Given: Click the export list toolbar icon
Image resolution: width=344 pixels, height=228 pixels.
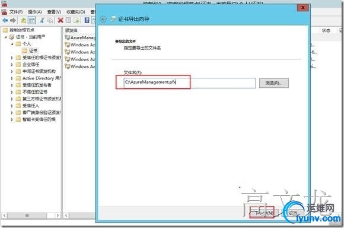Looking at the screenshot, I should click(77, 20).
